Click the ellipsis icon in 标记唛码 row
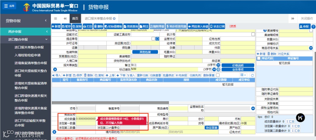Screen dimensions: 316x140 pyautogui.click(x=214, y=69)
